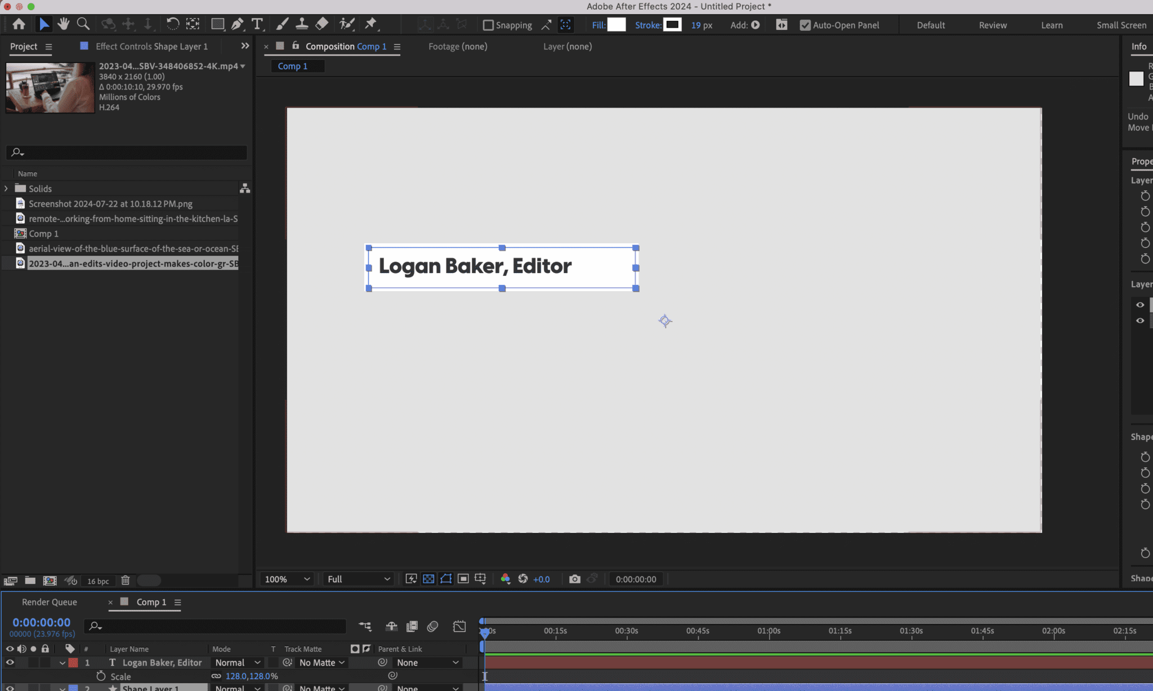1153x691 pixels.
Task: Click the Fill color swatch
Action: pos(617,25)
